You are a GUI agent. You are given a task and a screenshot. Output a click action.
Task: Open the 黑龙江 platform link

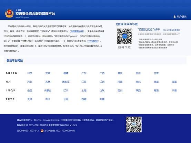[66, 82]
